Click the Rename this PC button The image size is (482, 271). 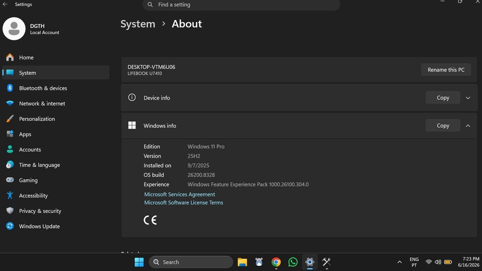coord(446,70)
